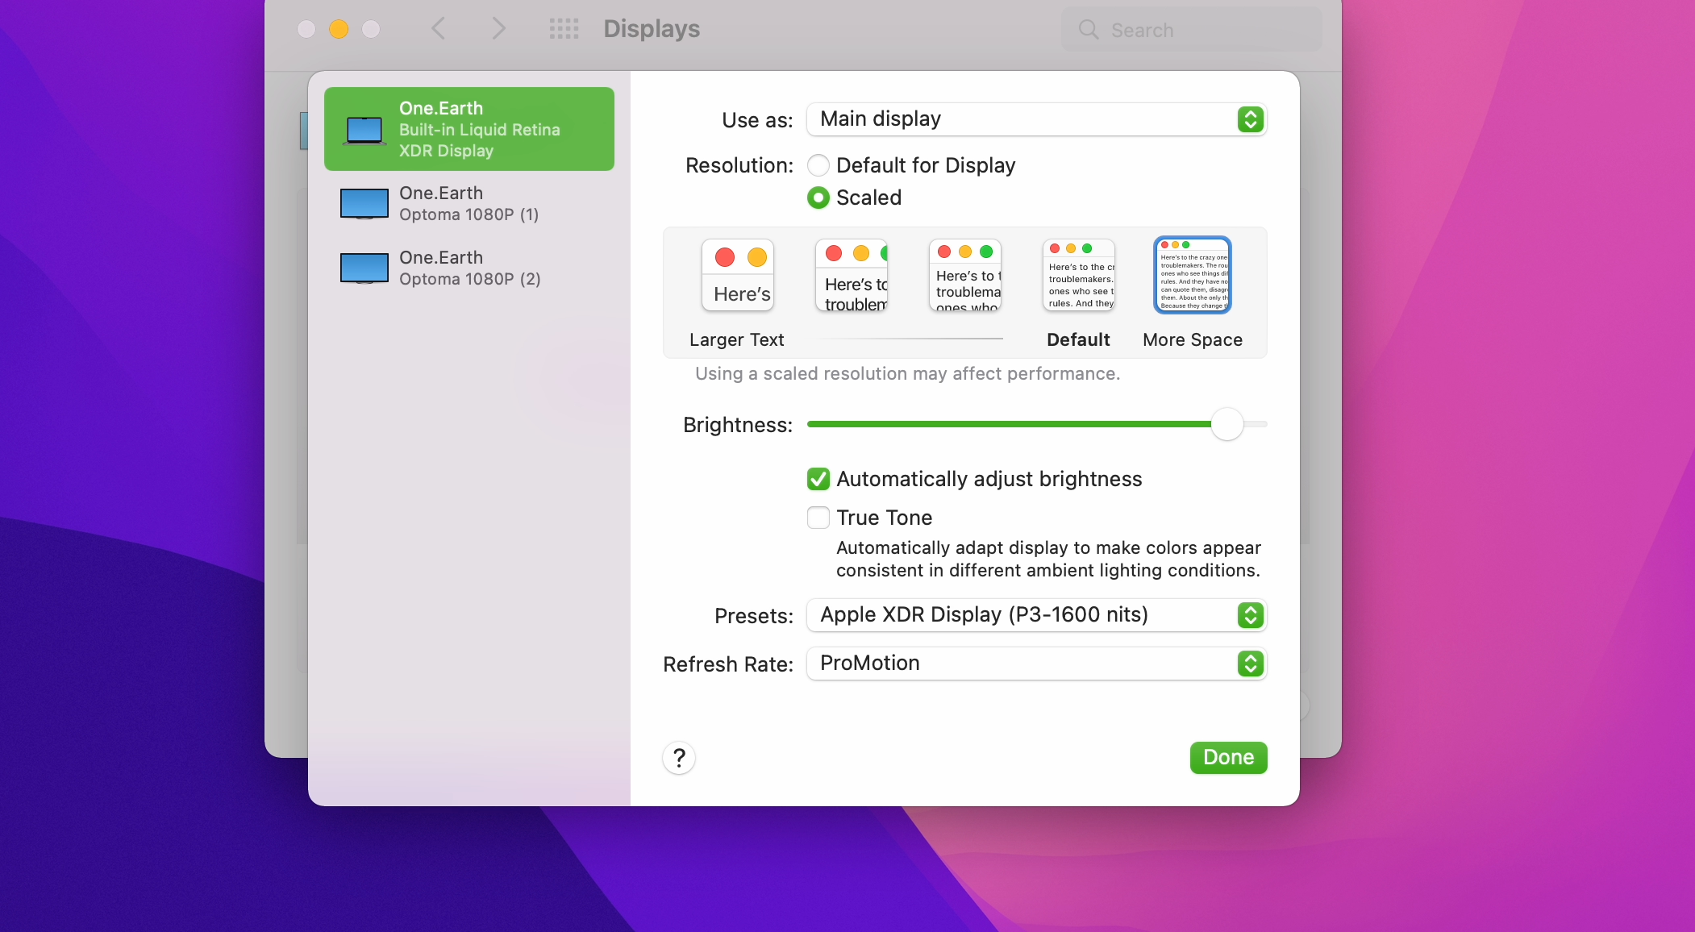Choose the Larger Text resolution thumbnail

point(738,276)
